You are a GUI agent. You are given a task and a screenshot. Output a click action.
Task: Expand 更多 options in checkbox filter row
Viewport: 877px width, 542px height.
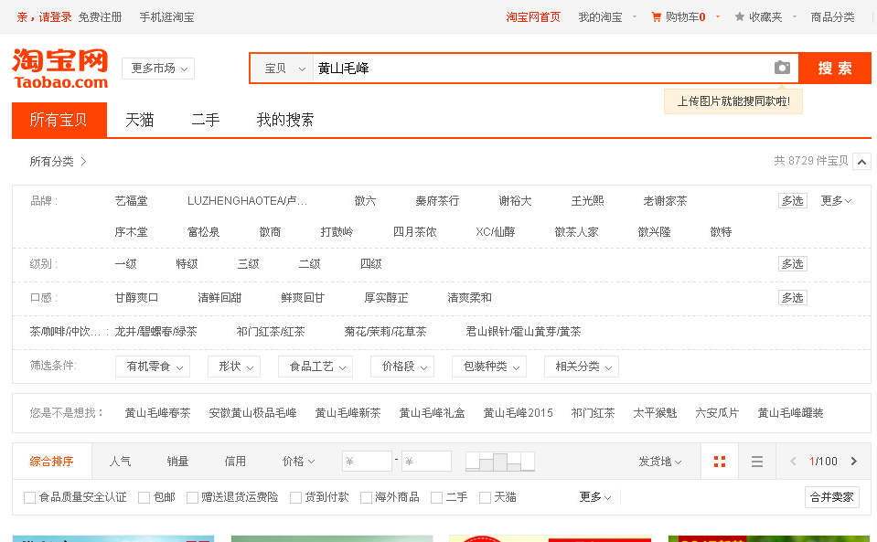pyautogui.click(x=595, y=496)
